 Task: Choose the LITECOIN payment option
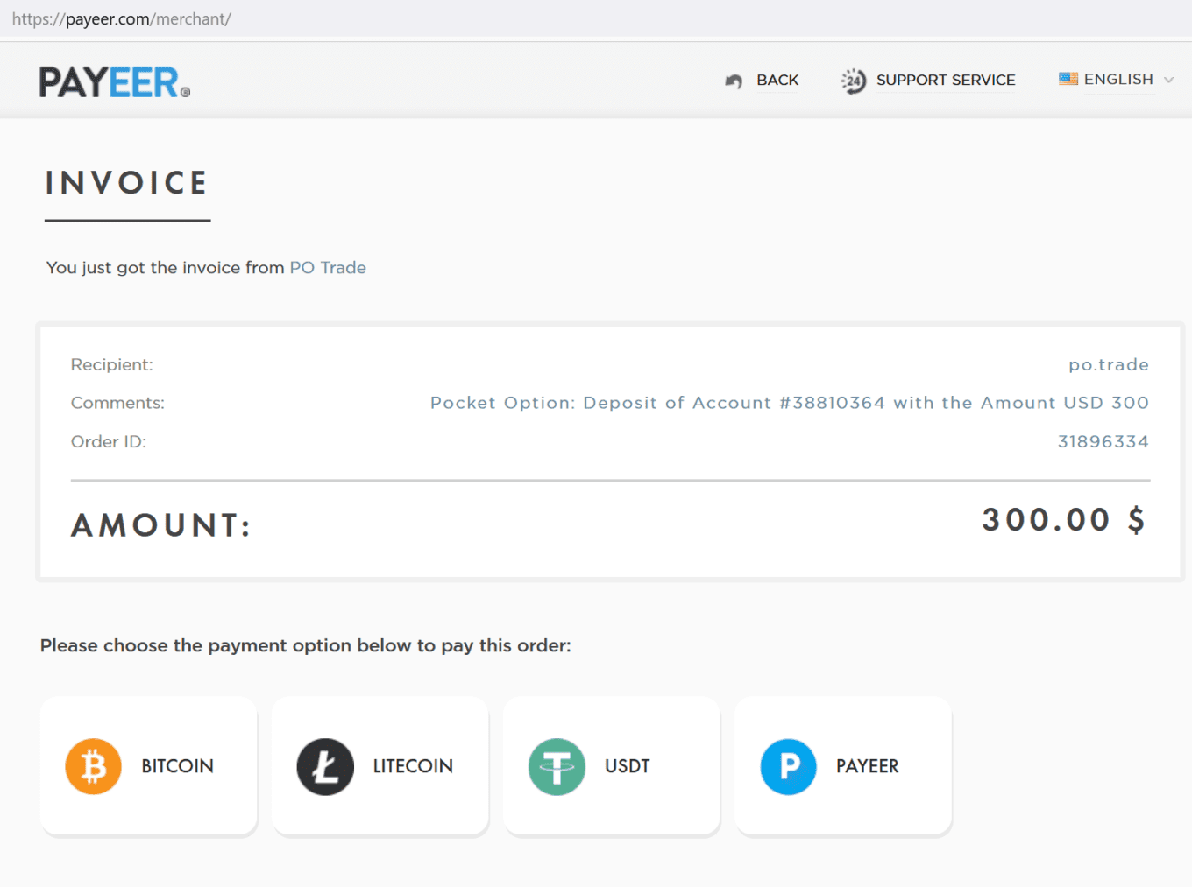pyautogui.click(x=380, y=765)
